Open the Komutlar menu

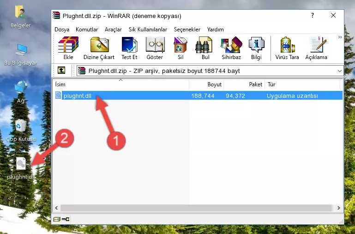[x=87, y=30]
